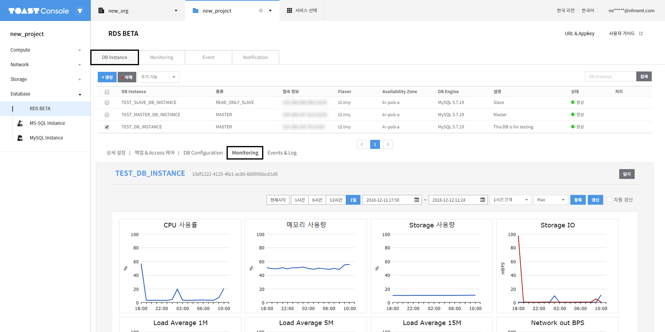Open the DB Configuration tab

pos(203,153)
